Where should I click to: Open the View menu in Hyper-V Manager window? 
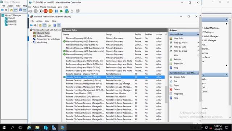point(18,6)
